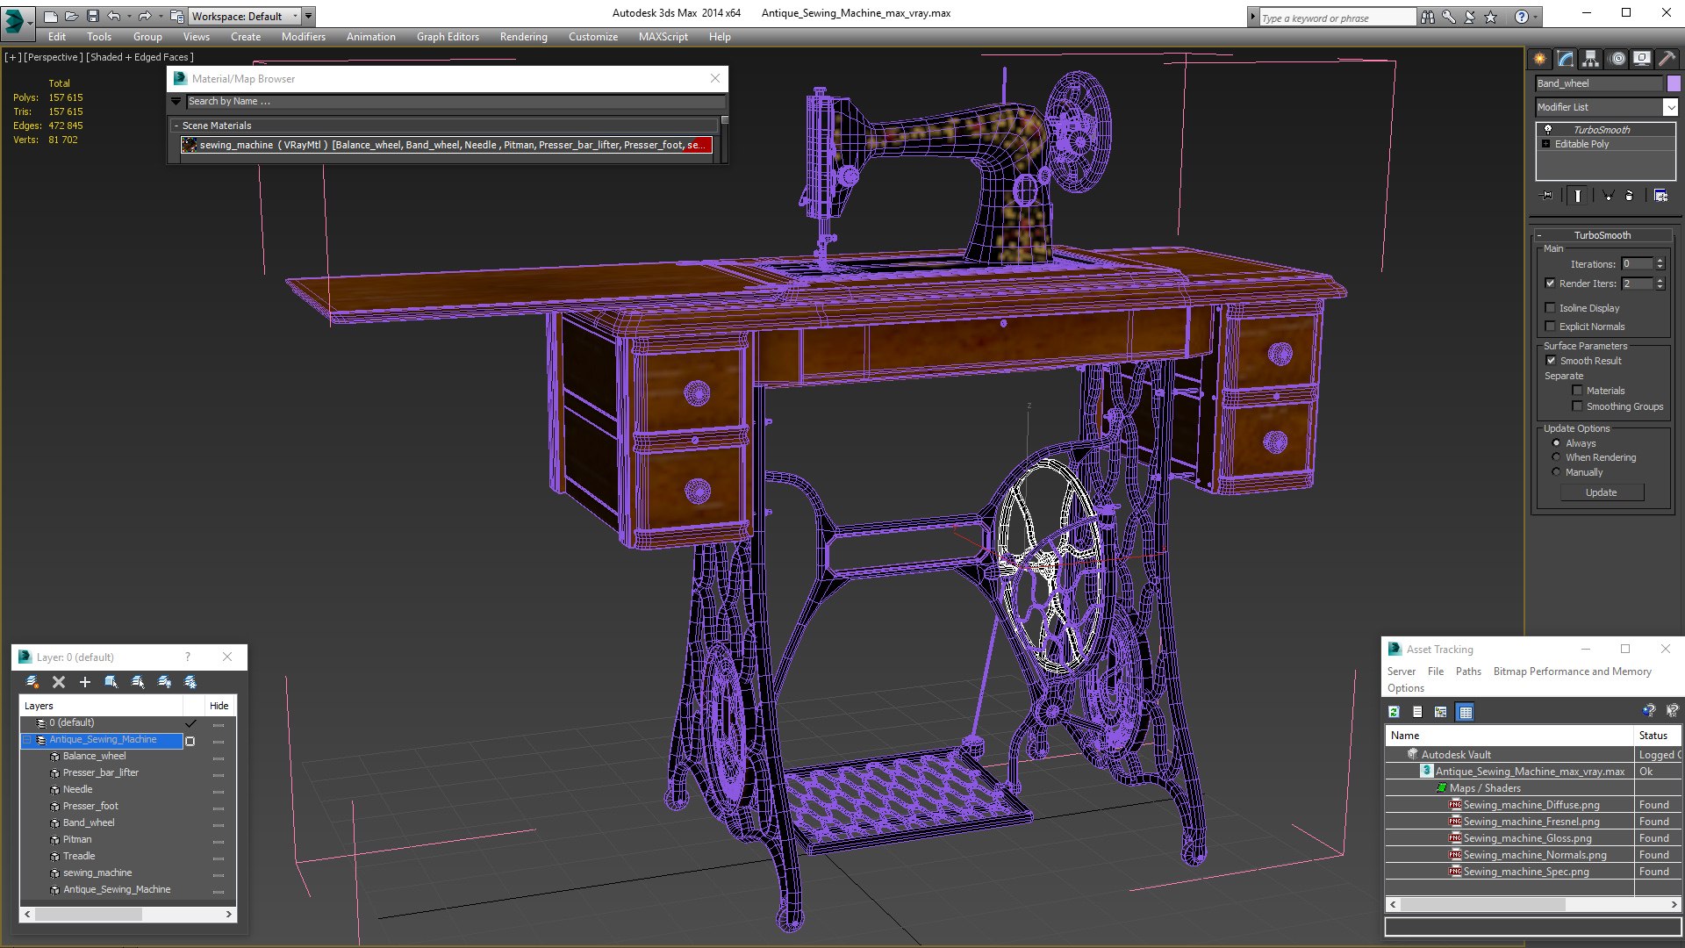Click Select Highlighted Objects icon in Layer dialog
Viewport: 1685px width, 948px height.
[111, 682]
